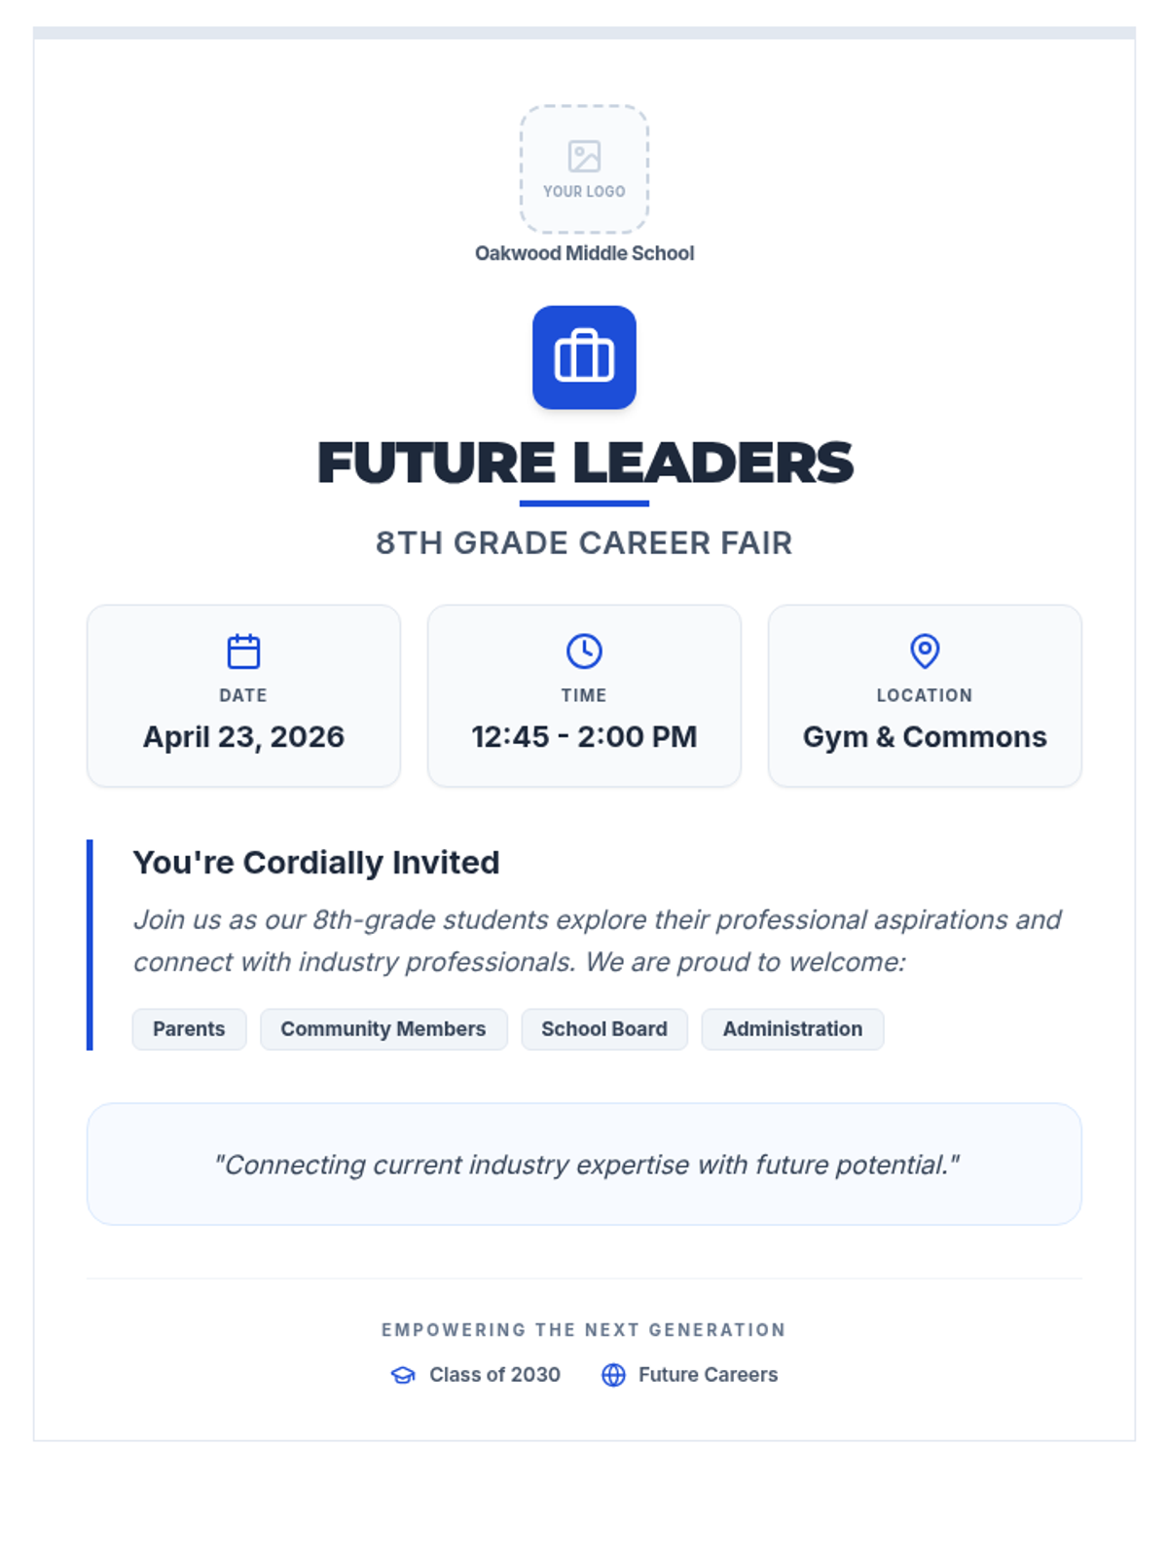The height and width of the screenshot is (1558, 1168).
Task: Click the graduation cap icon
Action: (x=403, y=1375)
